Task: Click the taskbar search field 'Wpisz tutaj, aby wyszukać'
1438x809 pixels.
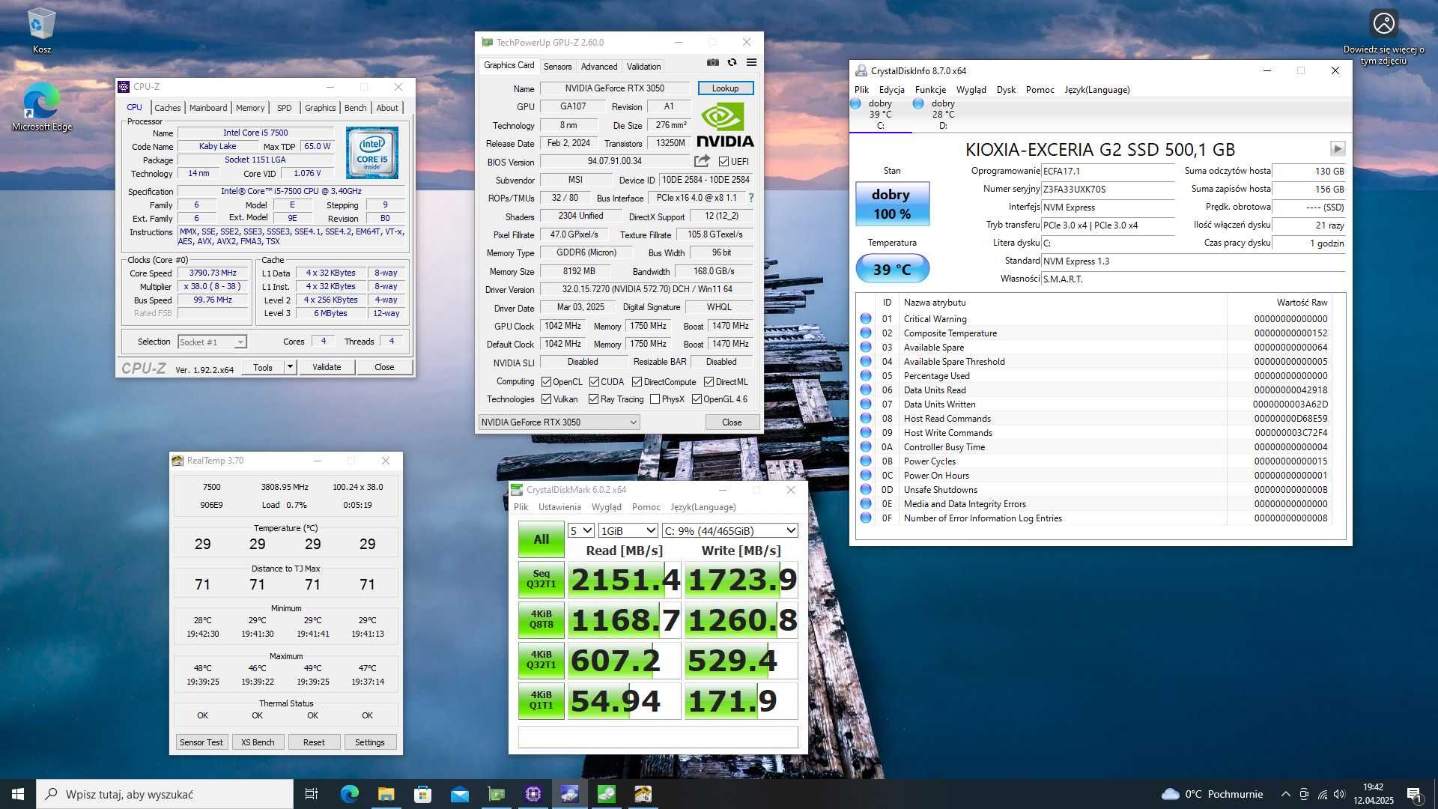Action: (165, 794)
